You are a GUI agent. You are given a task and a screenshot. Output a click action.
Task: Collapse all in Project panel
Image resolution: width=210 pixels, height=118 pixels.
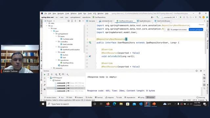(75, 21)
